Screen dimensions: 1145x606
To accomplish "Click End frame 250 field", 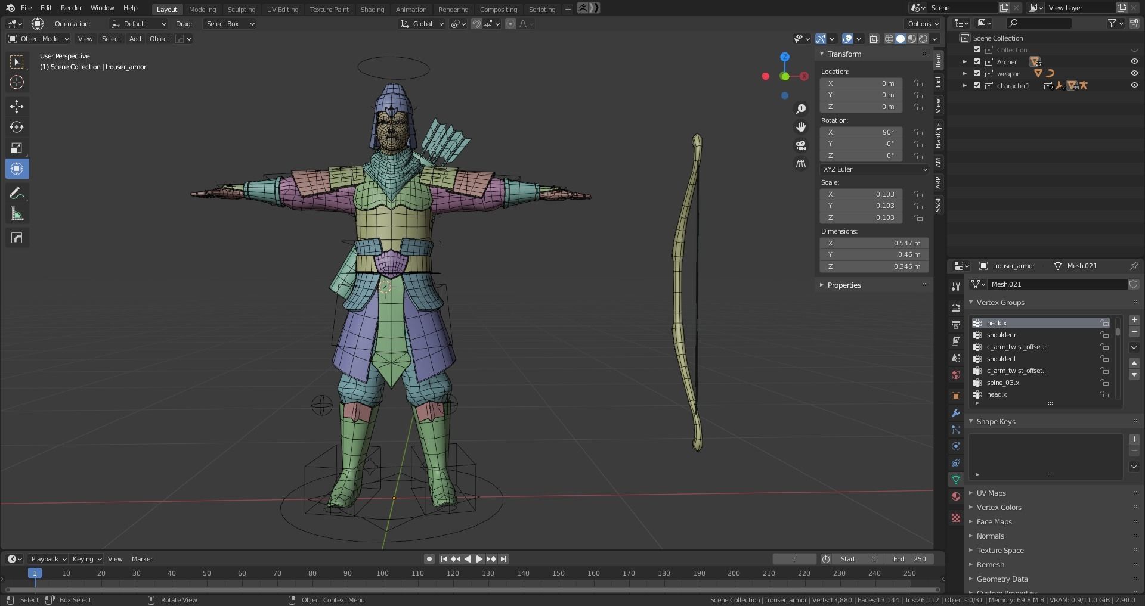I will coord(909,559).
